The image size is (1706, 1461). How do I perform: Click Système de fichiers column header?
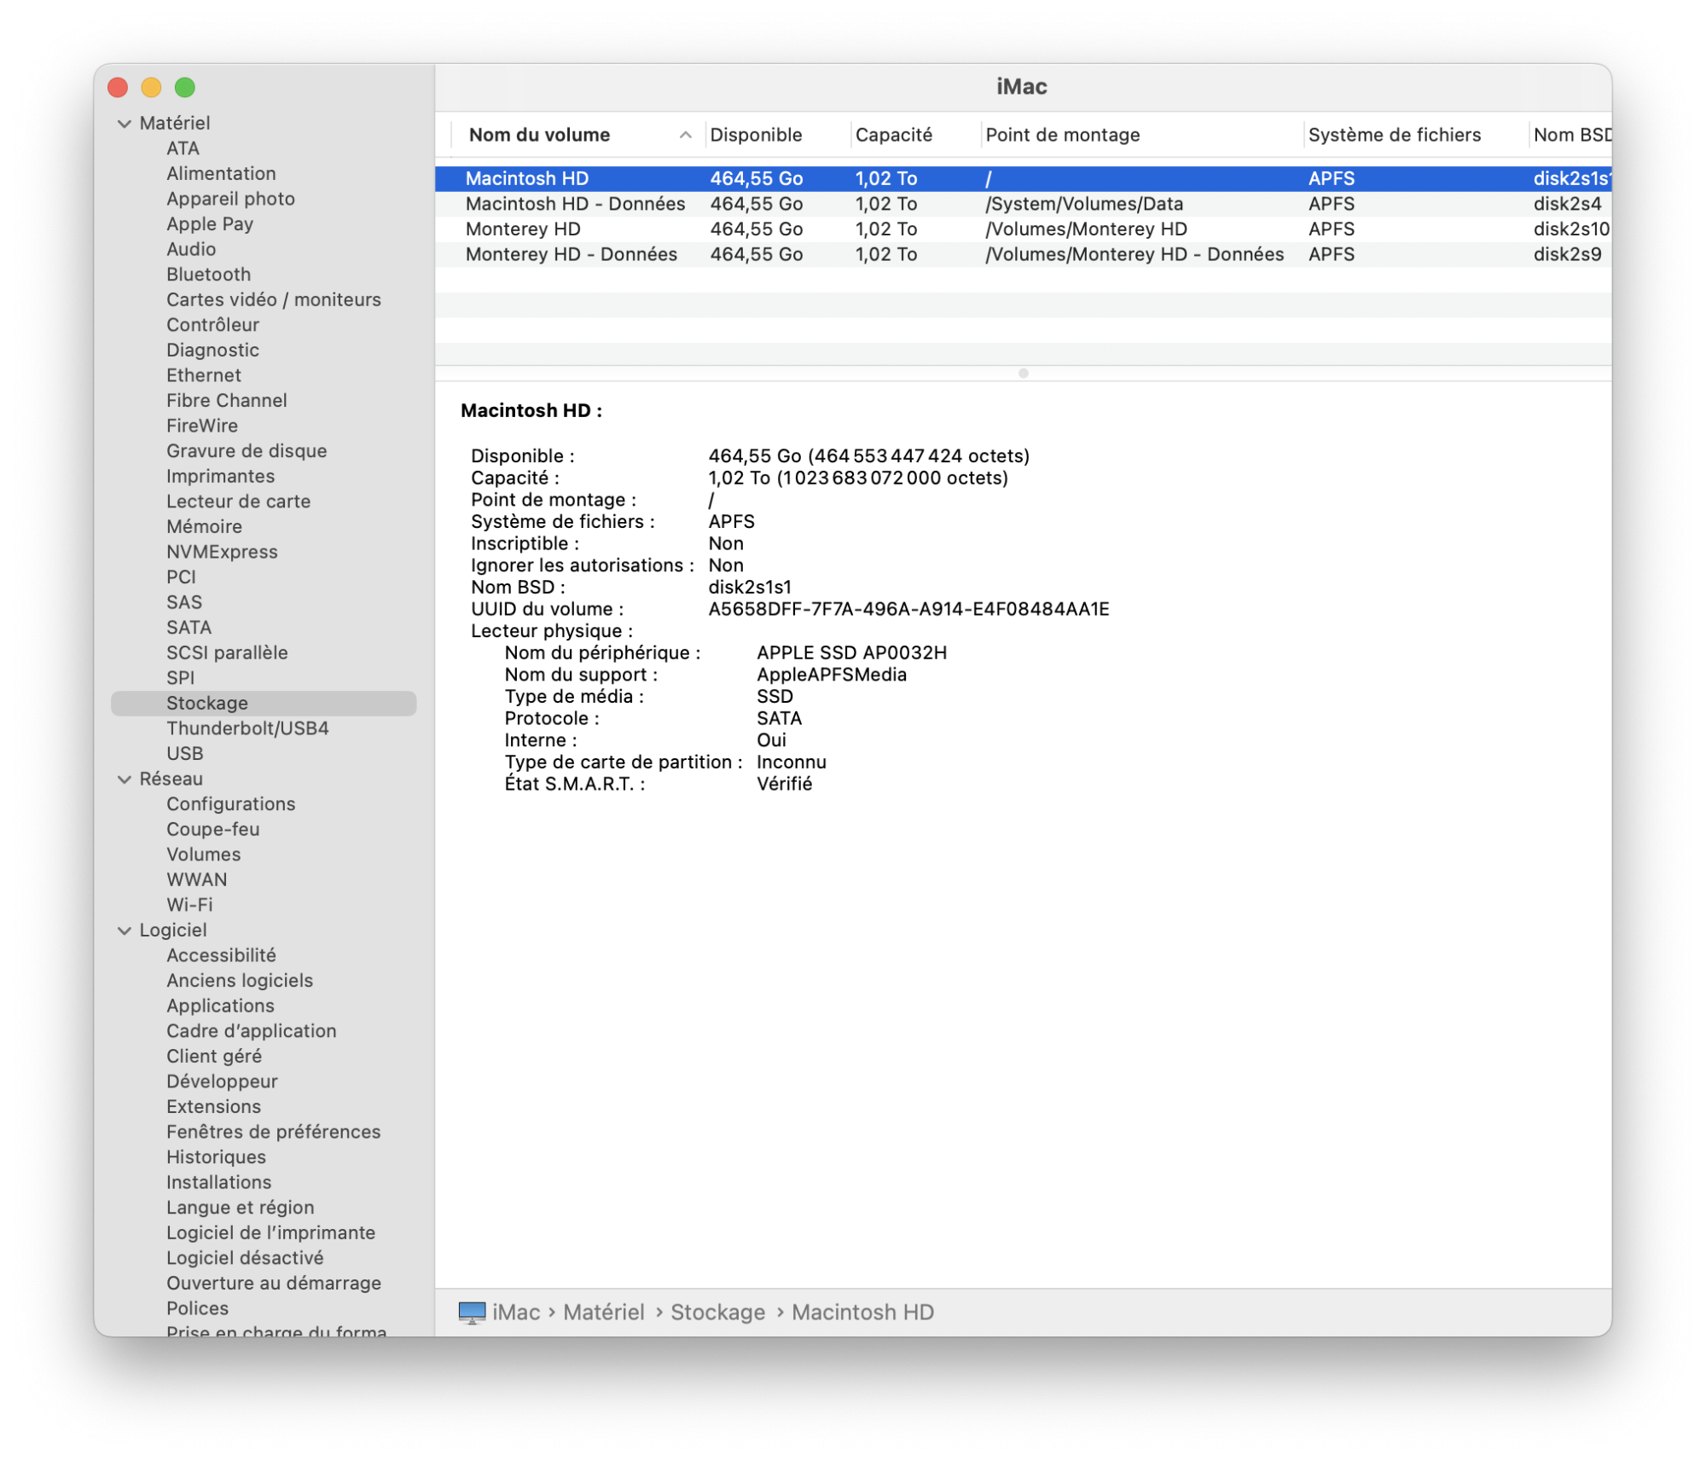point(1394,136)
